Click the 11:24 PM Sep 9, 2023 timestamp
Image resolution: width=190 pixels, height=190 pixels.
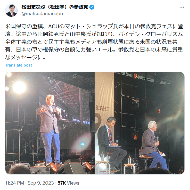coord(29,183)
